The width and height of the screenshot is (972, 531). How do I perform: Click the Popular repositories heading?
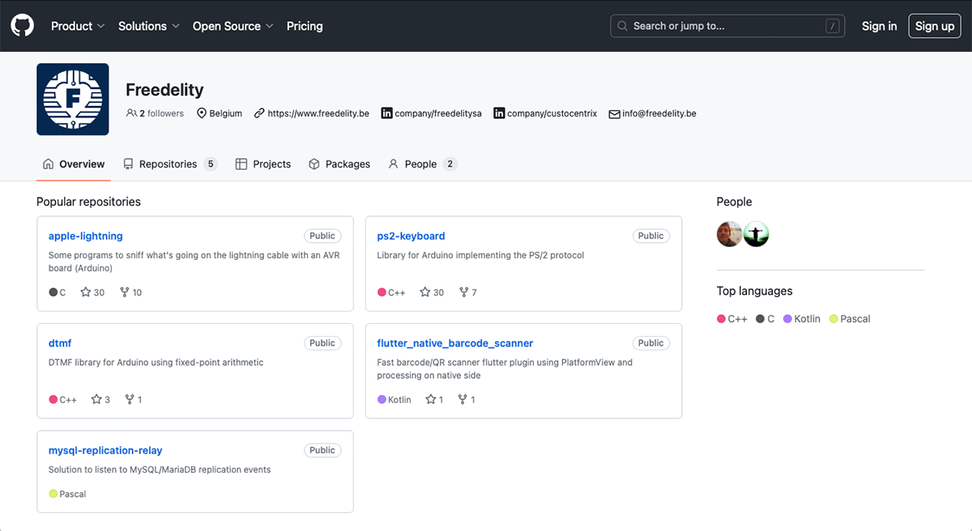[x=88, y=202]
